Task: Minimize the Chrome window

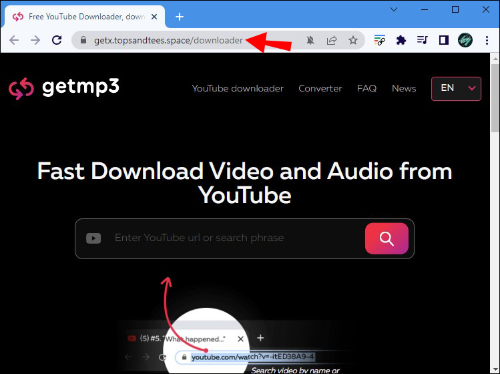Action: [425, 9]
